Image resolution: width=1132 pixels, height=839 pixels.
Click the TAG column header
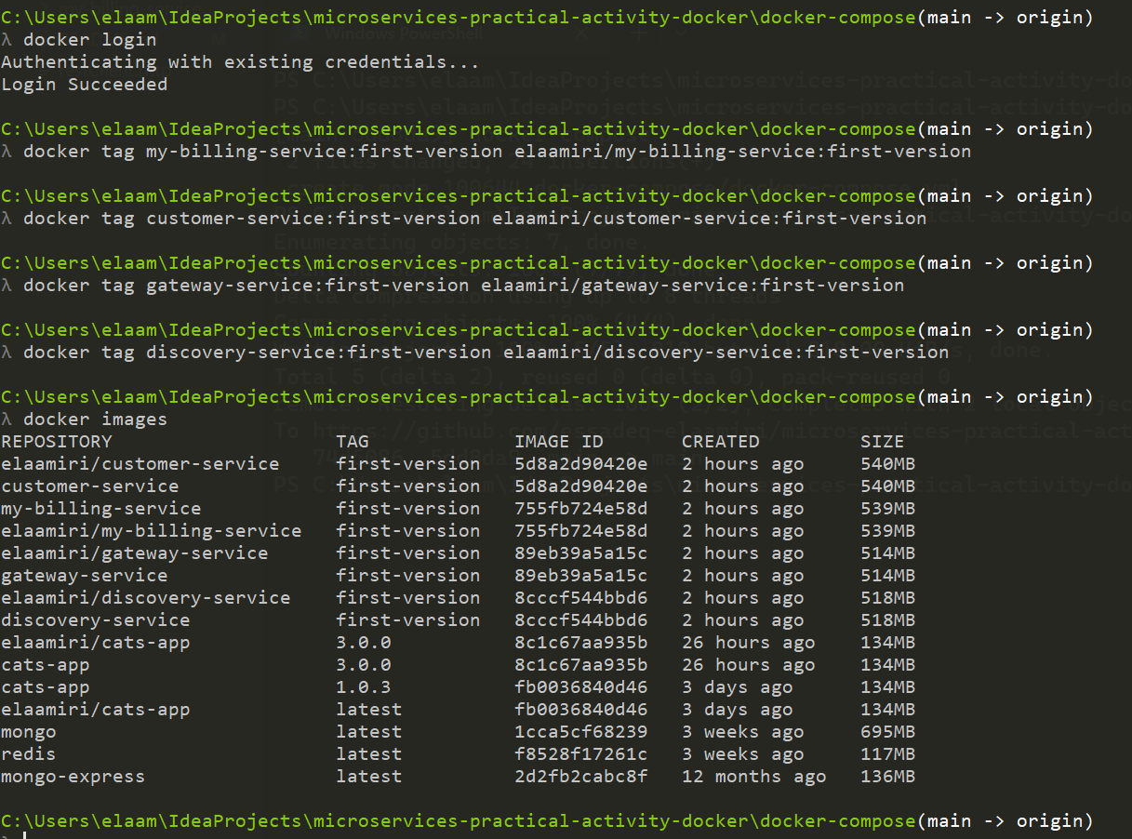coord(353,442)
